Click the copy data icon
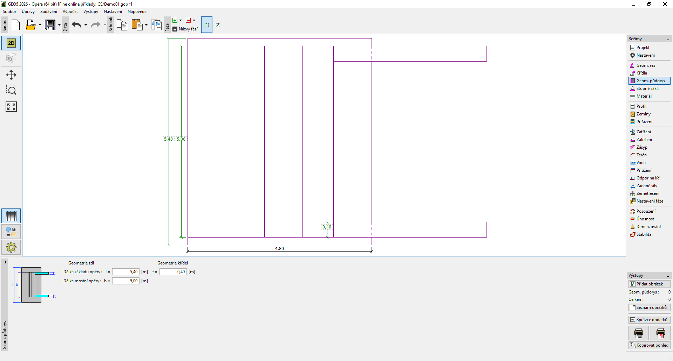 (122, 25)
